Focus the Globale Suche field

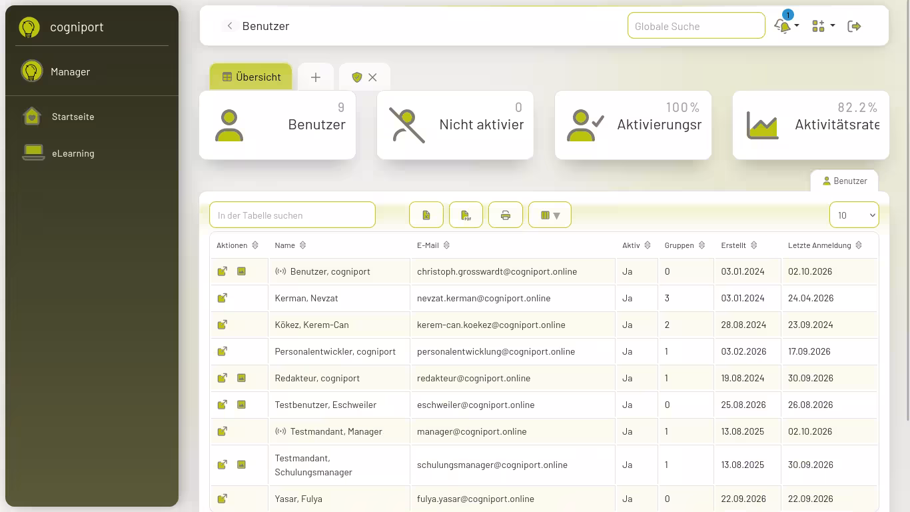pos(696,26)
